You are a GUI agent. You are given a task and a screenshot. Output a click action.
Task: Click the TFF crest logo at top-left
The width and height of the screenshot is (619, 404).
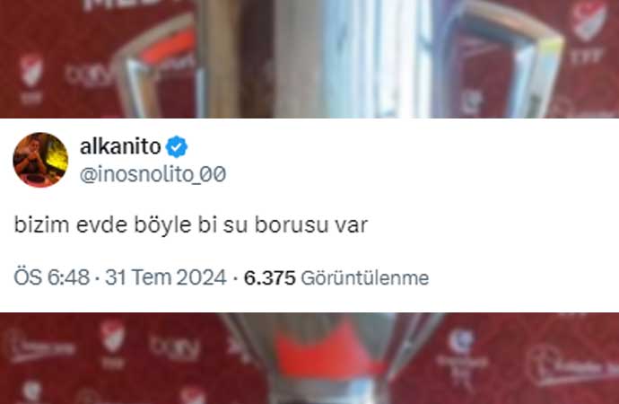pos(31,79)
